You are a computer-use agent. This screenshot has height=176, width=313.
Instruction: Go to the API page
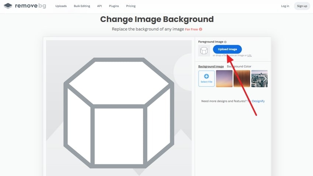click(99, 6)
